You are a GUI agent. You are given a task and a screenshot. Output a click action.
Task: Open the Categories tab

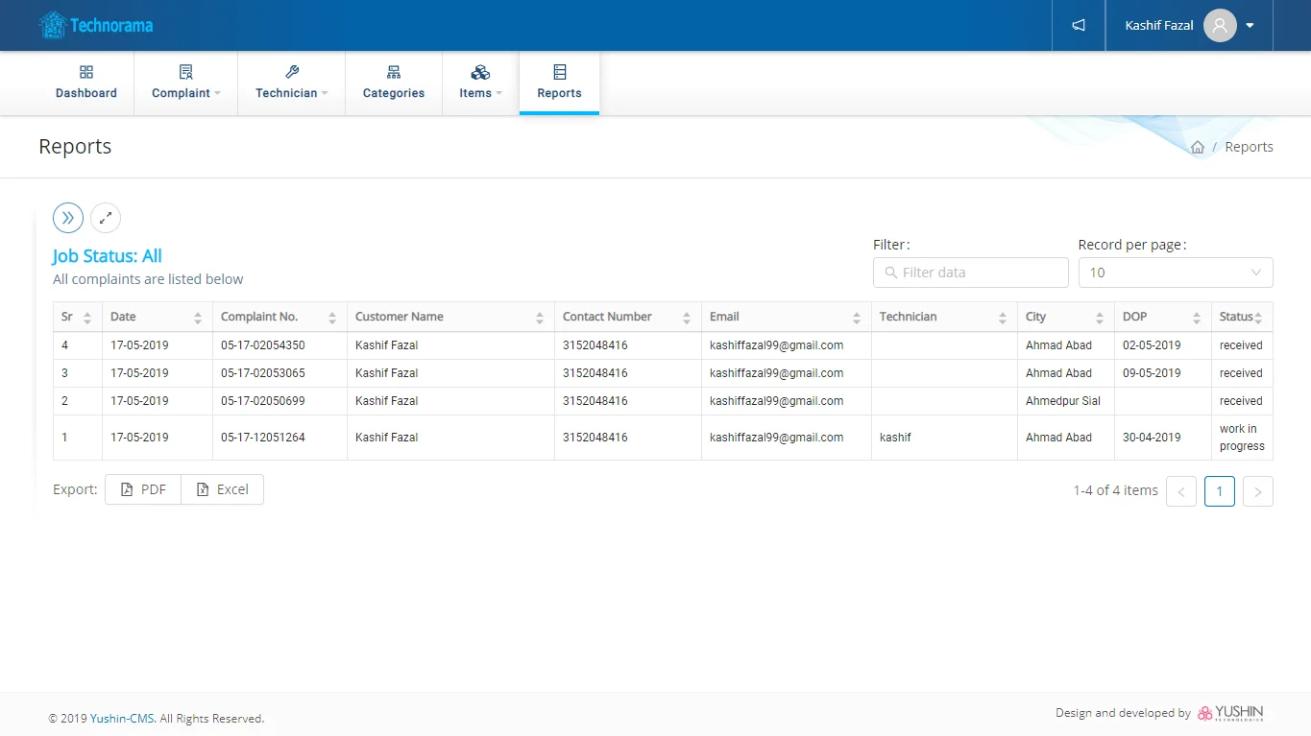pyautogui.click(x=394, y=83)
